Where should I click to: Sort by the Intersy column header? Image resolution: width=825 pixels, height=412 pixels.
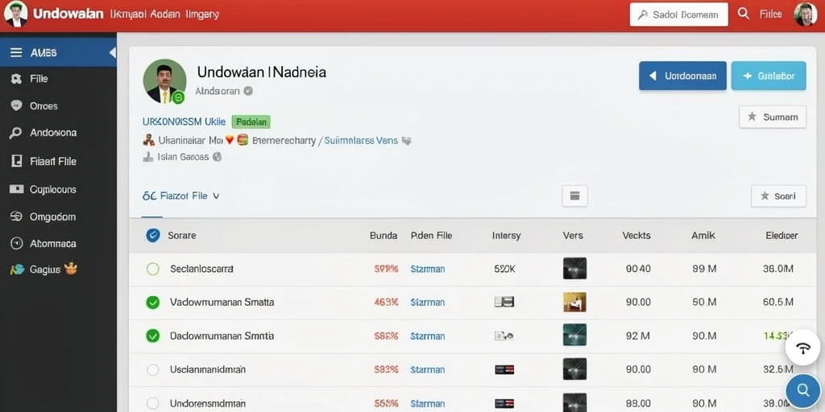pos(506,236)
